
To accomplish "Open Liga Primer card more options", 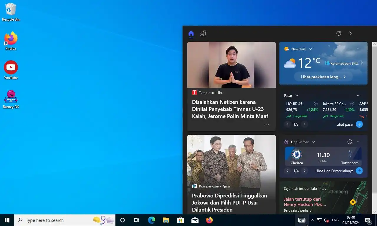I will (x=358, y=142).
